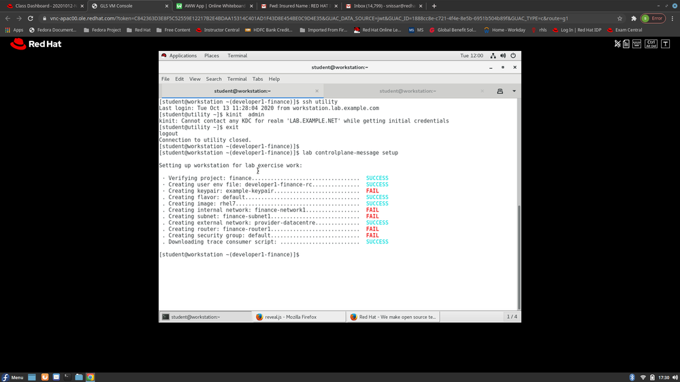Image resolution: width=680 pixels, height=382 pixels.
Task: Open the Chrome extensions puzzle icon
Action: pyautogui.click(x=634, y=18)
